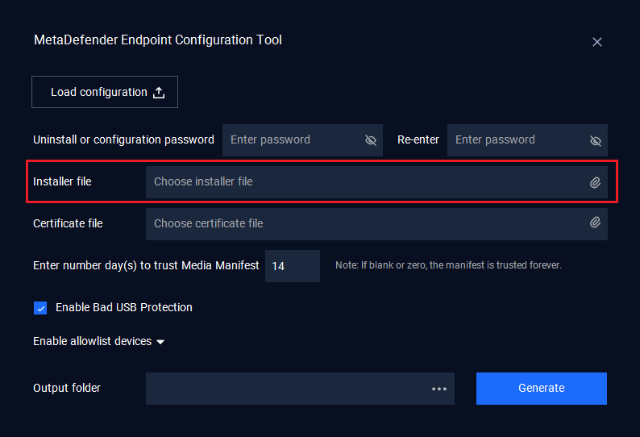This screenshot has height=437, width=640.
Task: Close the Configuration Tool dialog
Action: (x=597, y=42)
